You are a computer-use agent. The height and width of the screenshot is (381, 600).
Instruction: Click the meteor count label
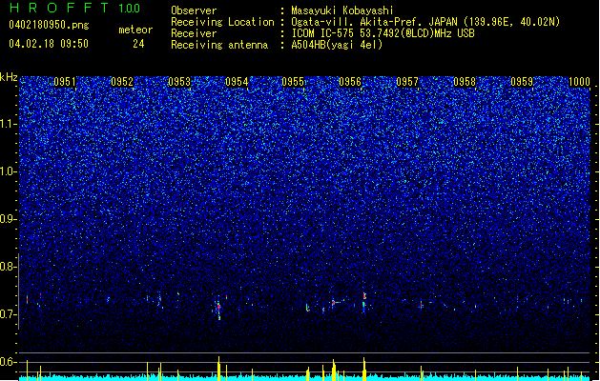pyautogui.click(x=135, y=30)
